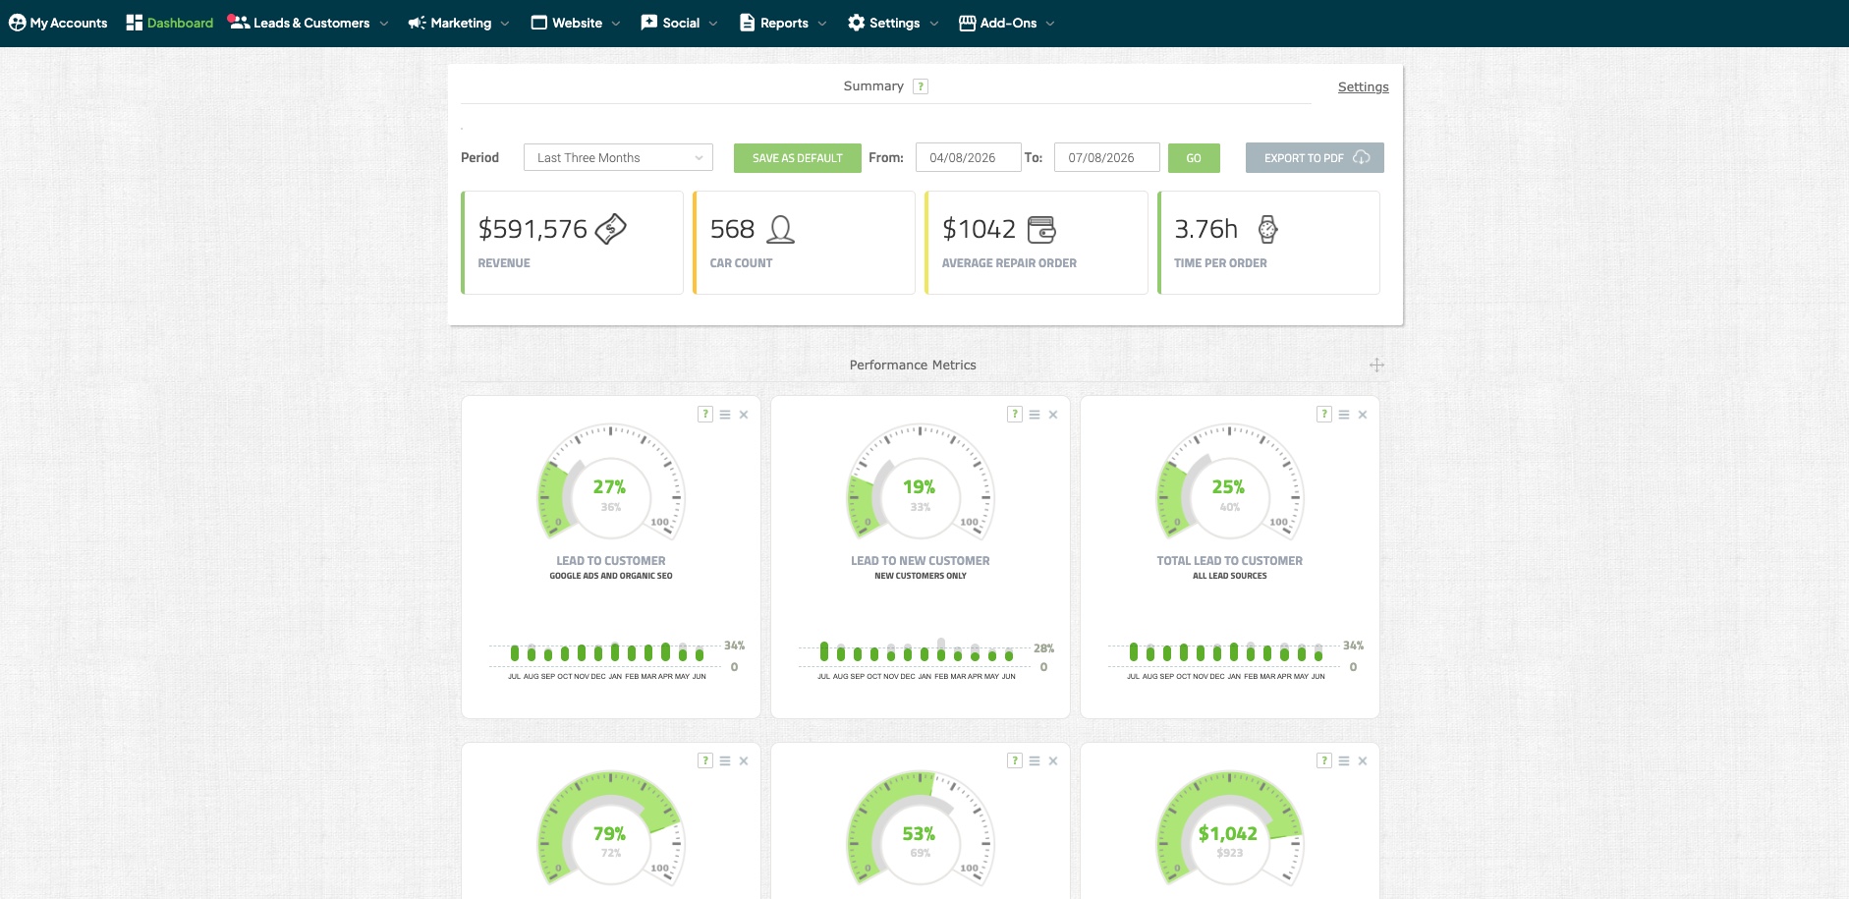
Task: Expand chevron next to Add-Ons
Action: pos(1050,24)
